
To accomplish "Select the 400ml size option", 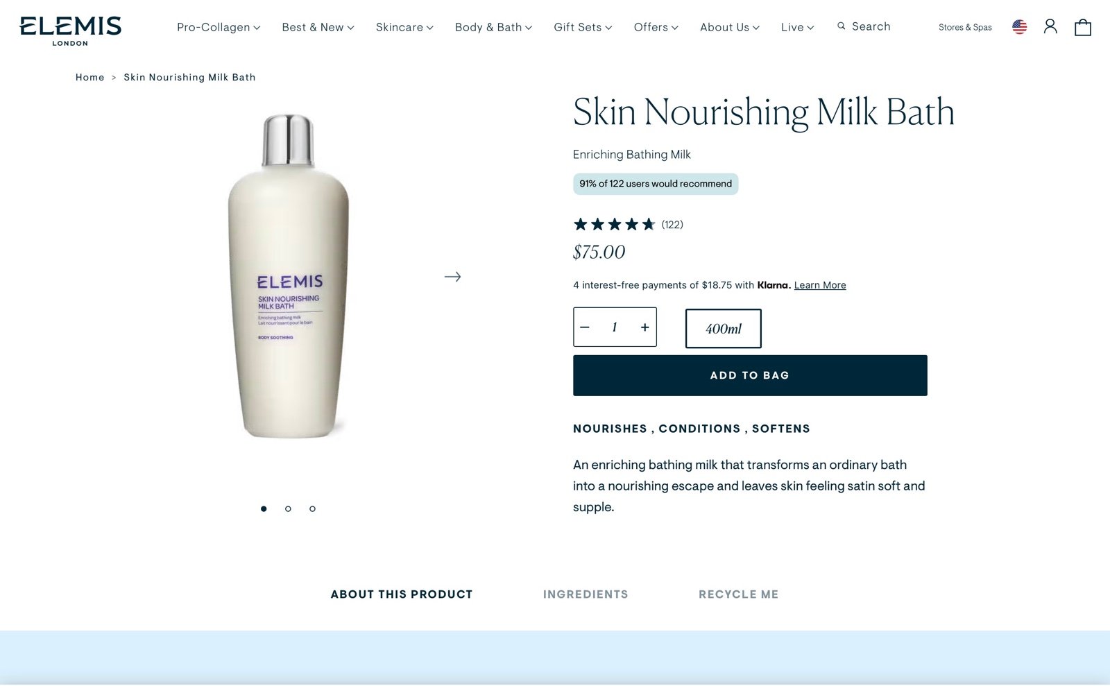I will pyautogui.click(x=723, y=329).
